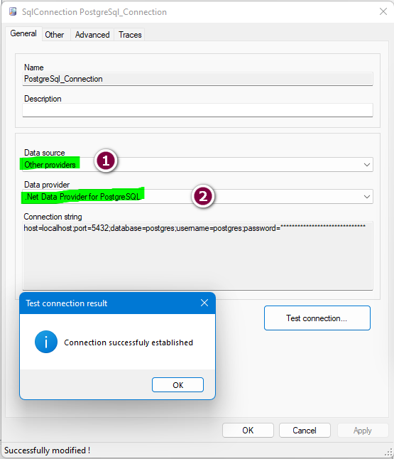Viewport: 394px width, 459px height.
Task: Click the numbered marker 2 badge
Action: tap(203, 196)
